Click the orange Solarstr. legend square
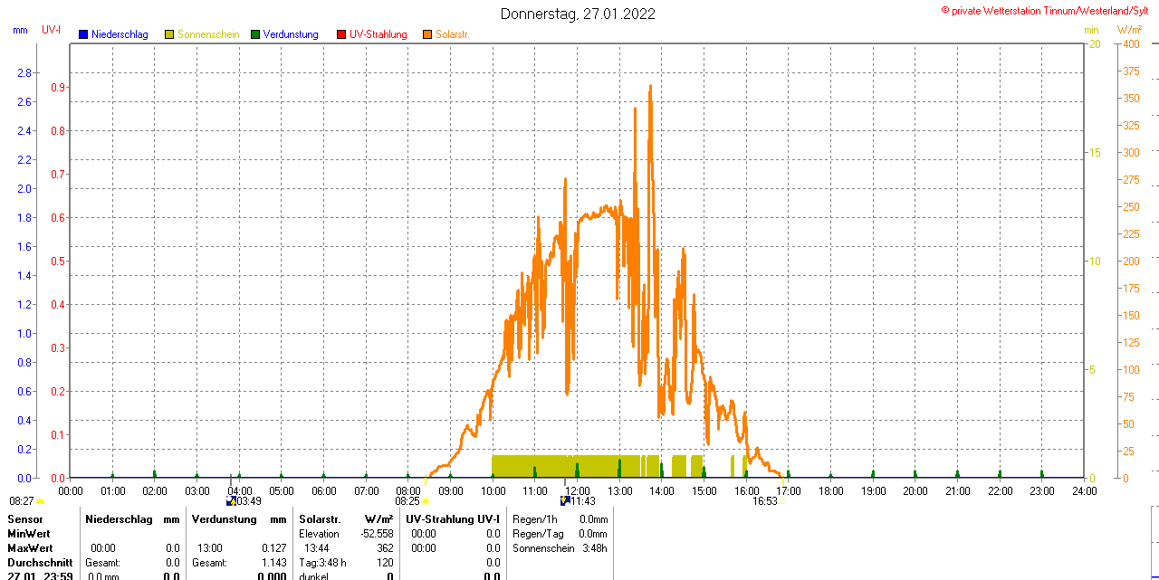This screenshot has height=580, width=1159. click(x=427, y=34)
